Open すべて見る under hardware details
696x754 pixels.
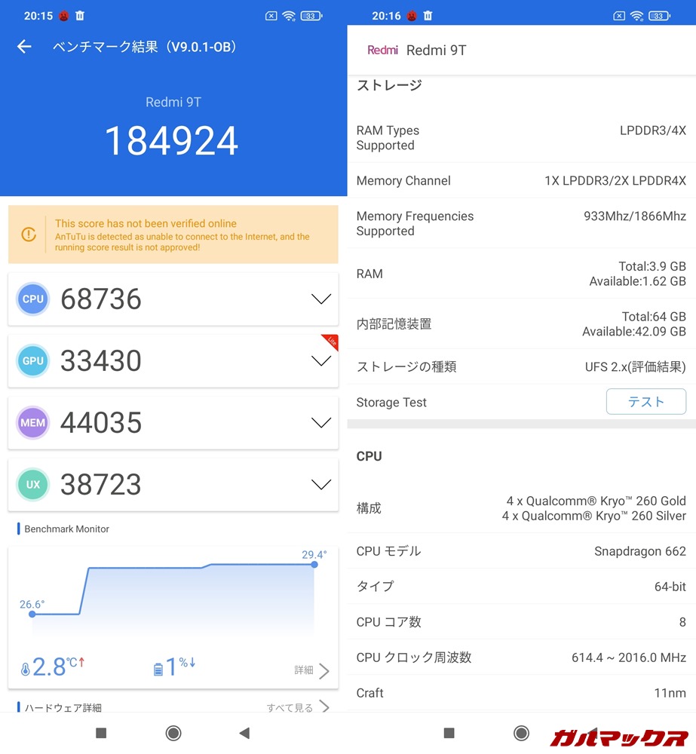coord(291,707)
